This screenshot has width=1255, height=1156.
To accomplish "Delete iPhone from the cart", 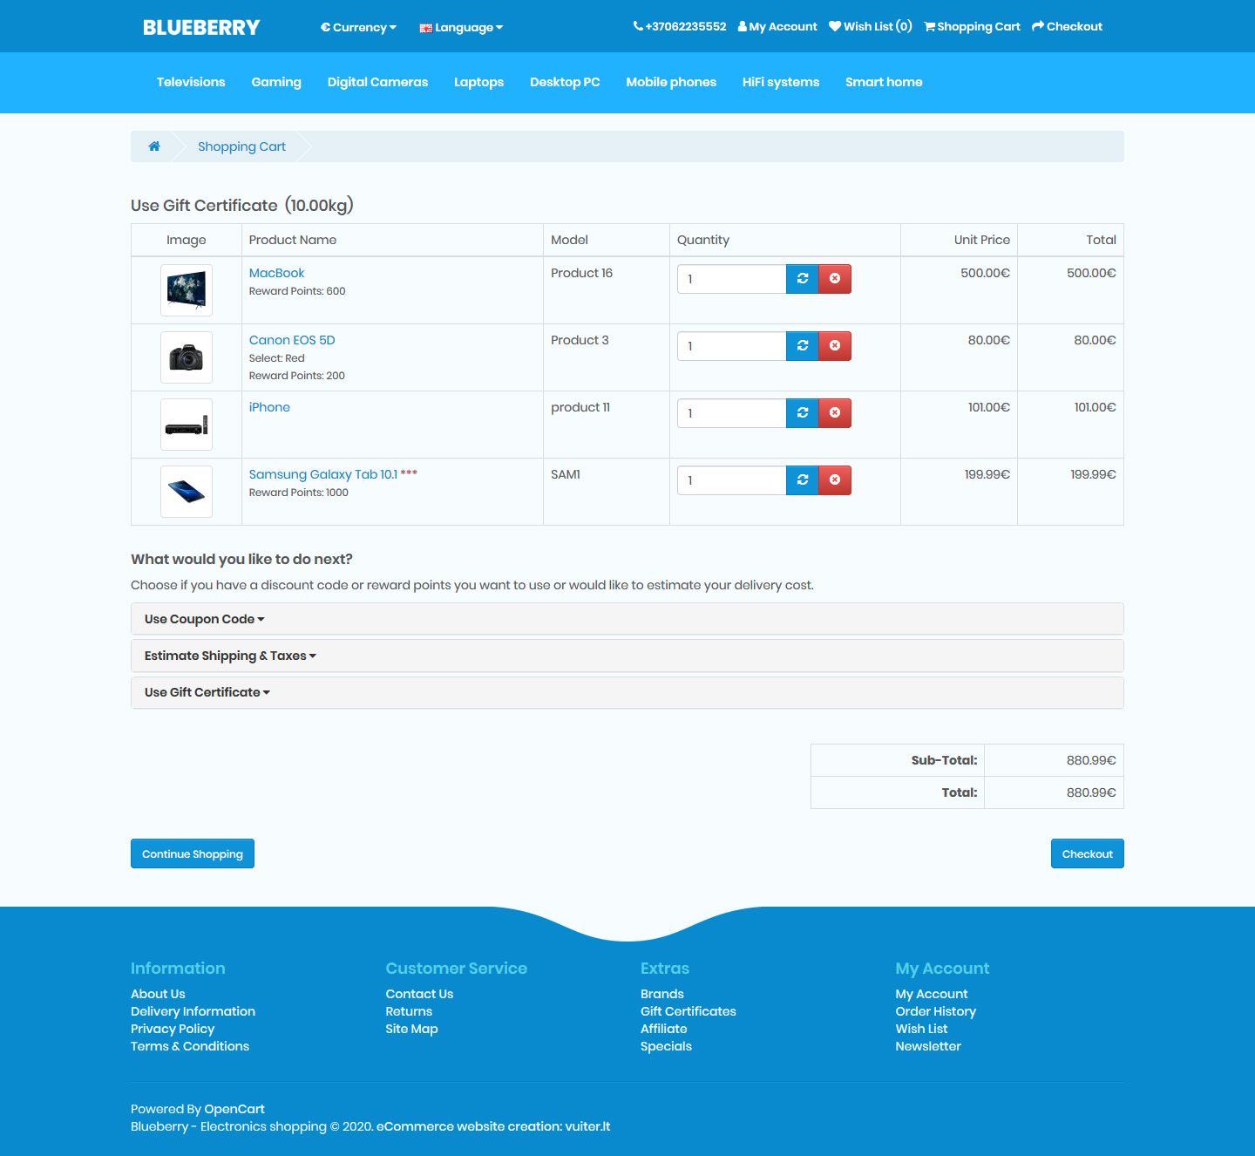I will pos(835,413).
